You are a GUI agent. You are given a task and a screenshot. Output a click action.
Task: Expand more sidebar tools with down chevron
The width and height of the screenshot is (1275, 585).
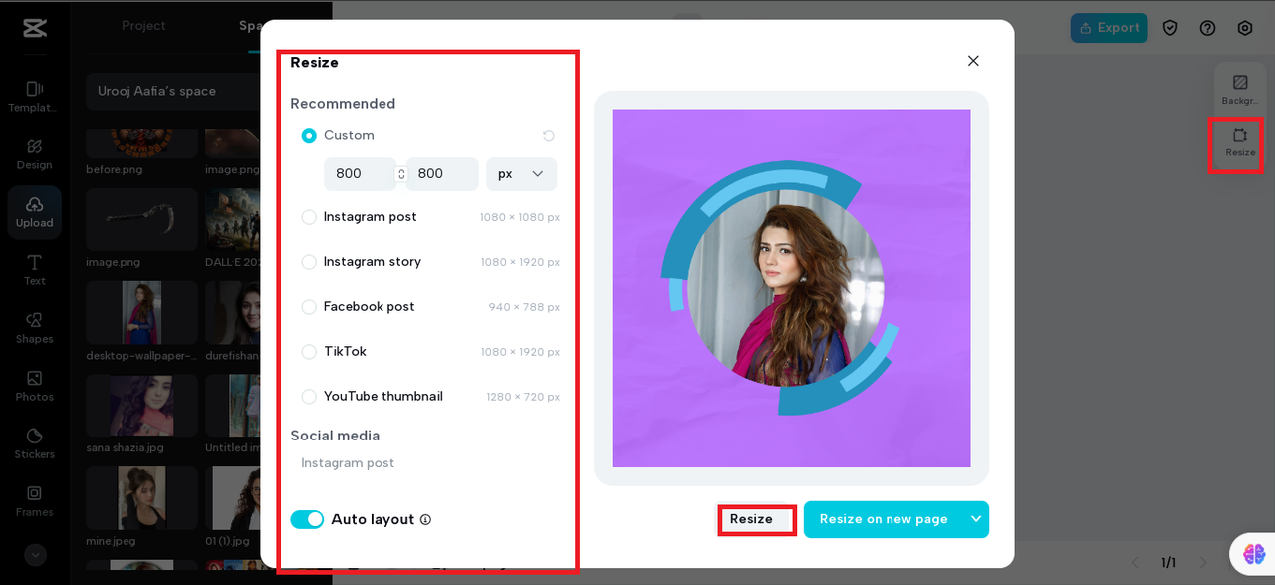pyautogui.click(x=35, y=555)
